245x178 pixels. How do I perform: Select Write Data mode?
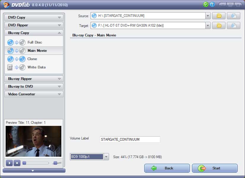click(x=34, y=67)
